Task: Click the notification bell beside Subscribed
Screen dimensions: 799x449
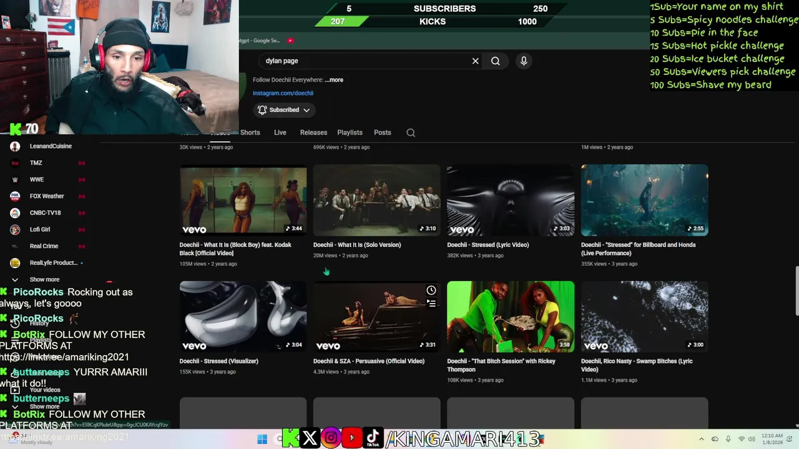Action: pyautogui.click(x=262, y=110)
